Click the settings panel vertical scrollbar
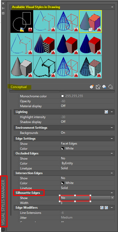 tap(11, 162)
